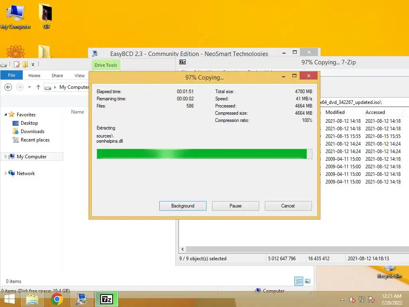
Task: Open Downloads in Favorites
Action: tap(32, 131)
